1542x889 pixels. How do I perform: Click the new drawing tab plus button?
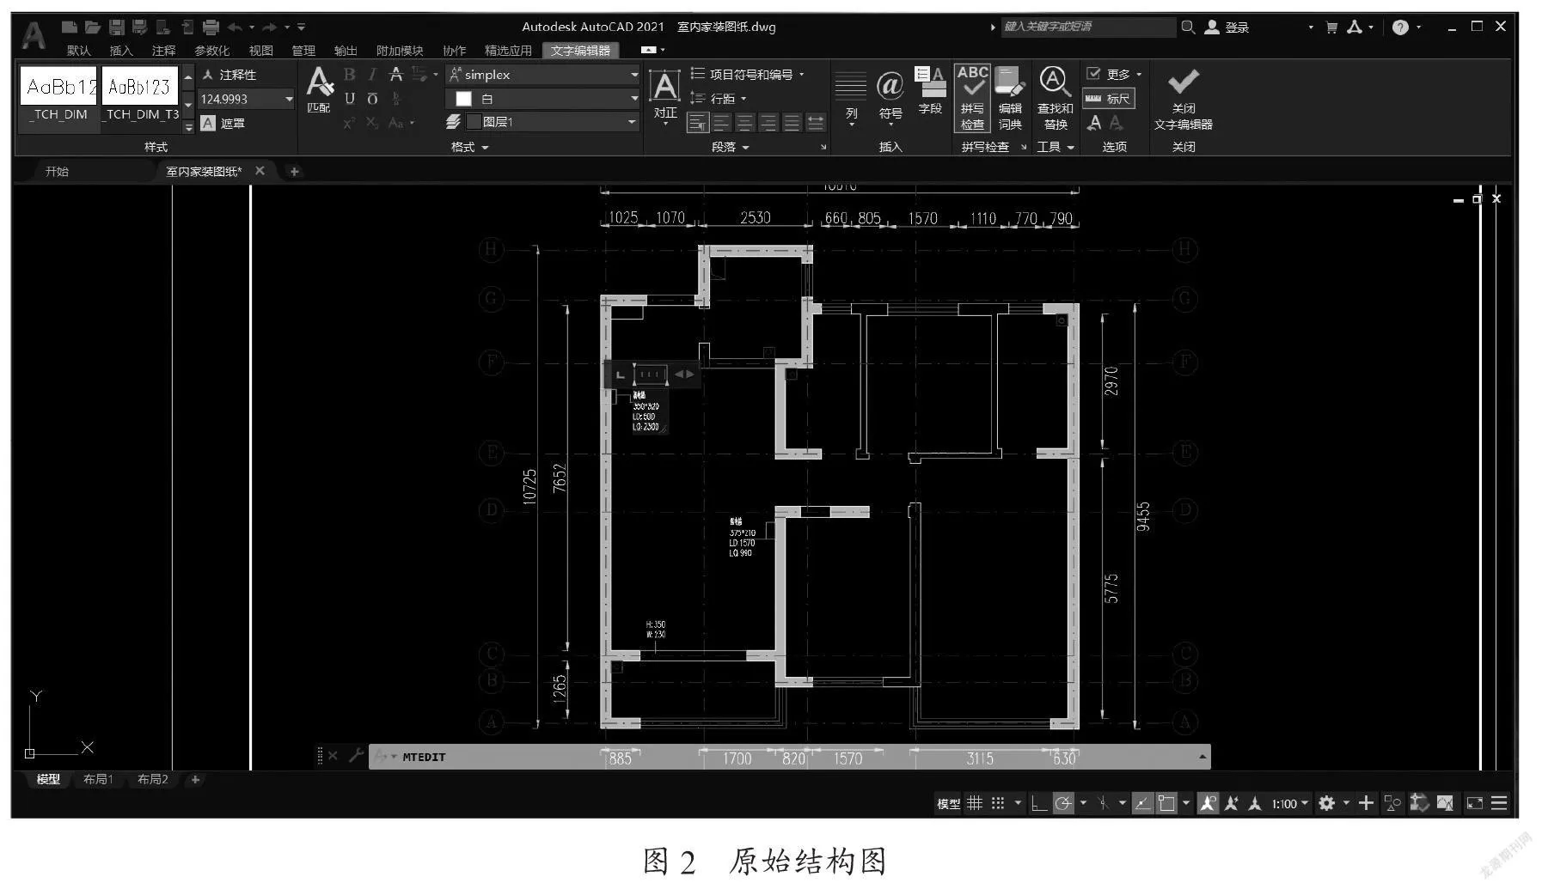click(294, 172)
